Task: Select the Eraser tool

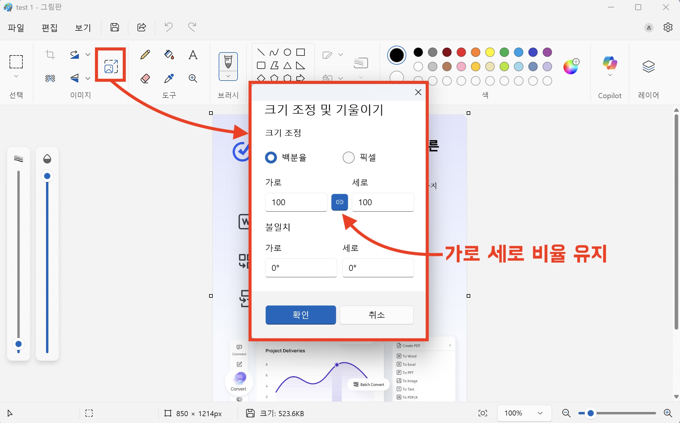Action: (x=145, y=78)
